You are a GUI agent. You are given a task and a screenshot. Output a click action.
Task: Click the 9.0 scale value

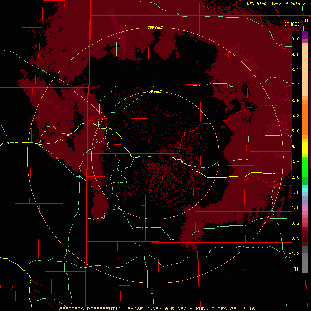point(295,55)
